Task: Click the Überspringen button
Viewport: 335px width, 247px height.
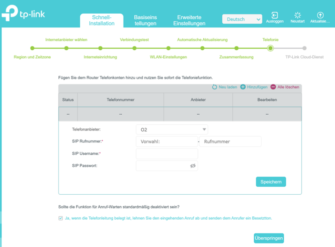Action: (x=269, y=238)
